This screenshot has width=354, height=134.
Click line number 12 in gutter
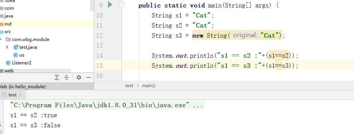(x=99, y=35)
